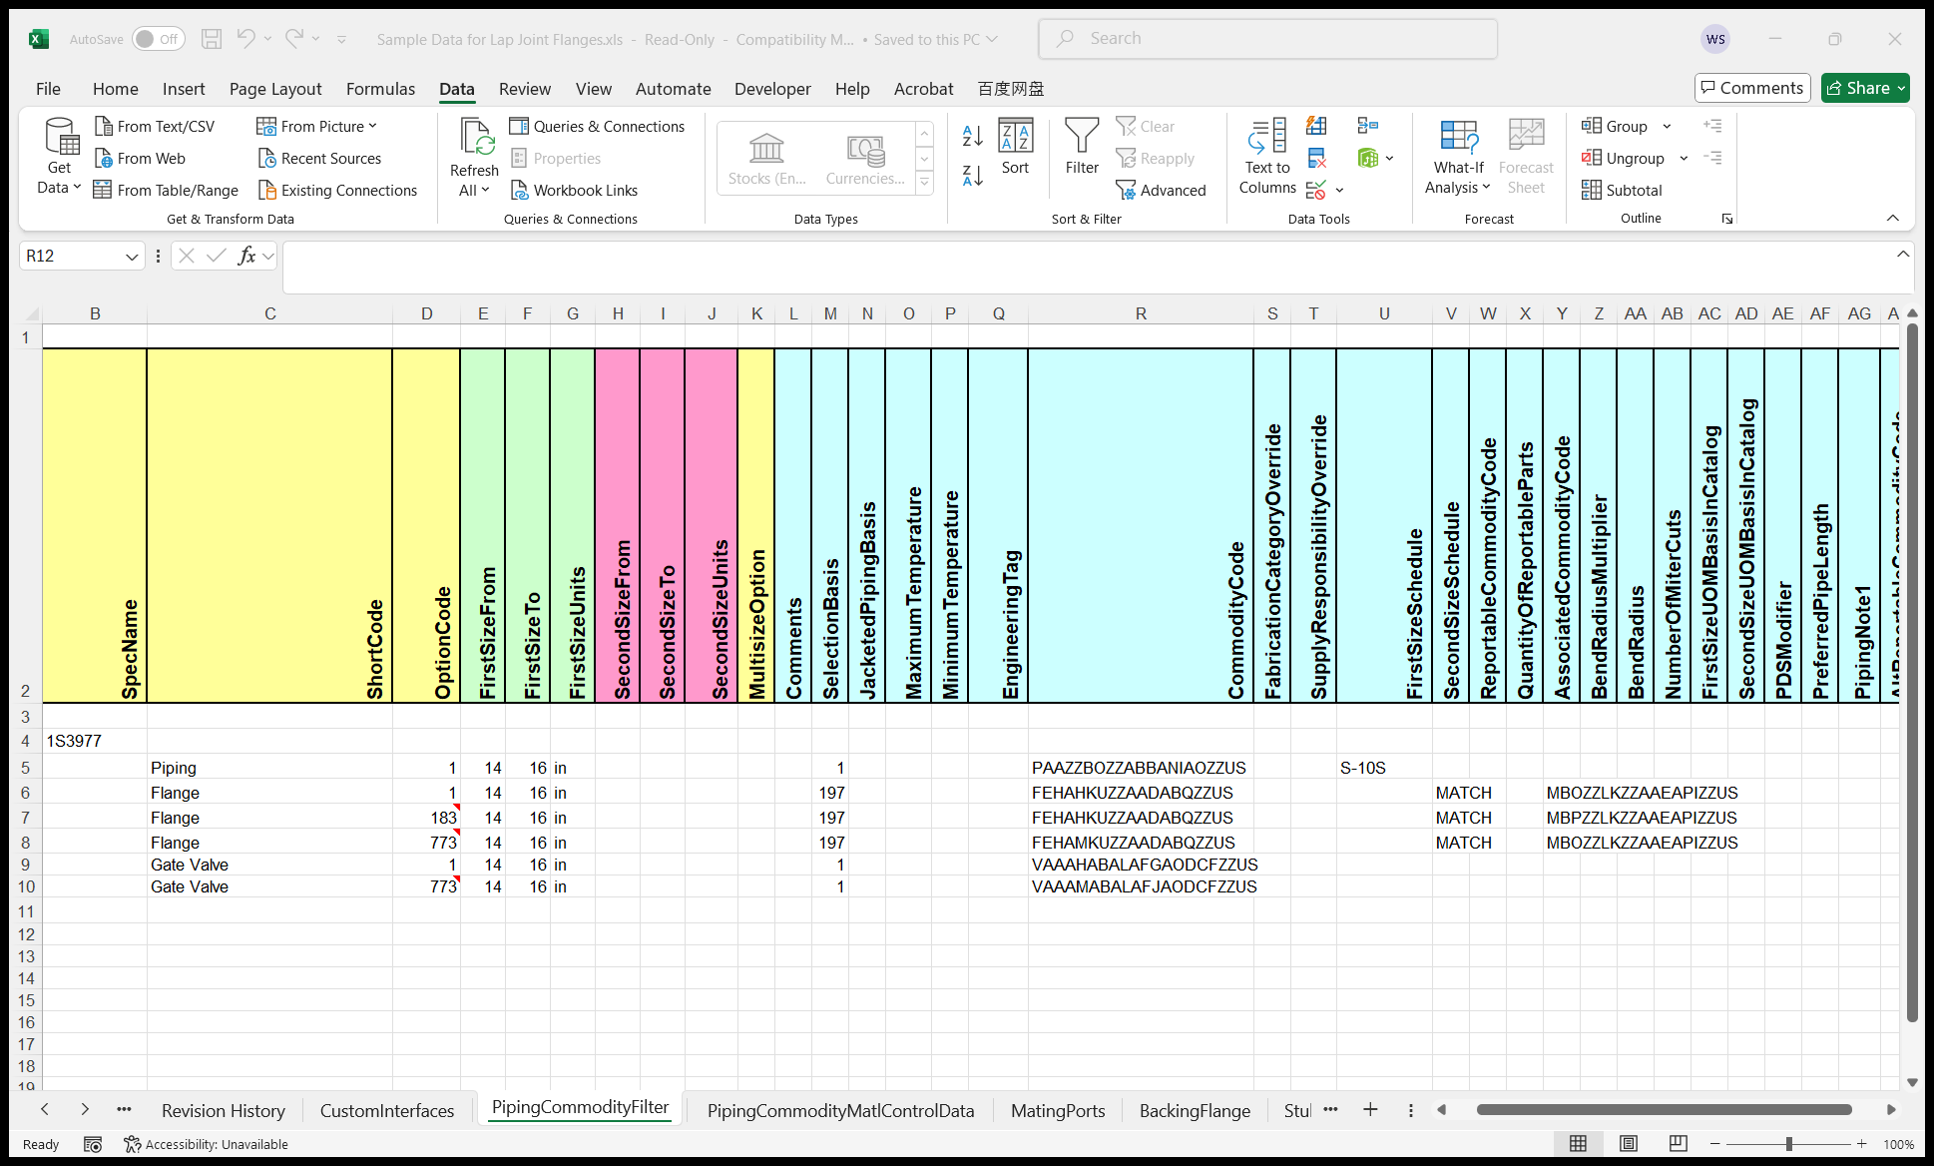1934x1166 pixels.
Task: Click Save icon in title bar
Action: pyautogui.click(x=212, y=39)
